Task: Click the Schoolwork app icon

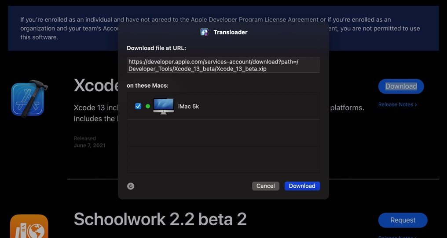Action: [29, 226]
